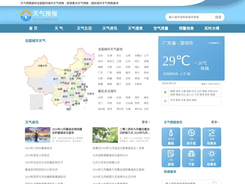Viewport: 245px width, 184px height.
Task: Open the snowy sunset article thumbnail
Action: click(x=38, y=135)
